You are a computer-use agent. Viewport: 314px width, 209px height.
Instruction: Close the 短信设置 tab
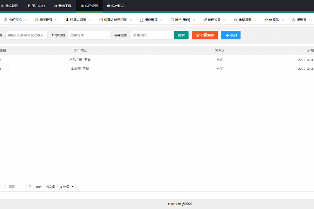coord(225,20)
